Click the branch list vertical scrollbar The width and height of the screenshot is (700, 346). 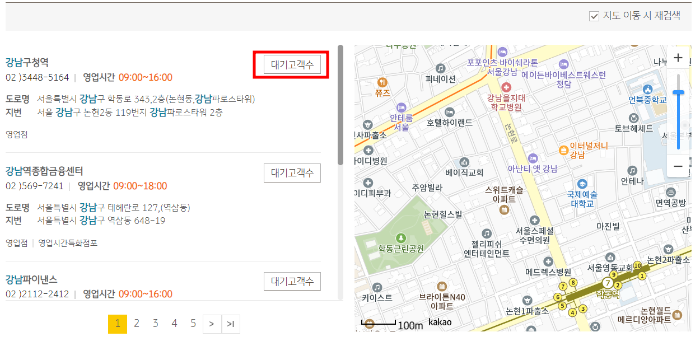[x=340, y=105]
